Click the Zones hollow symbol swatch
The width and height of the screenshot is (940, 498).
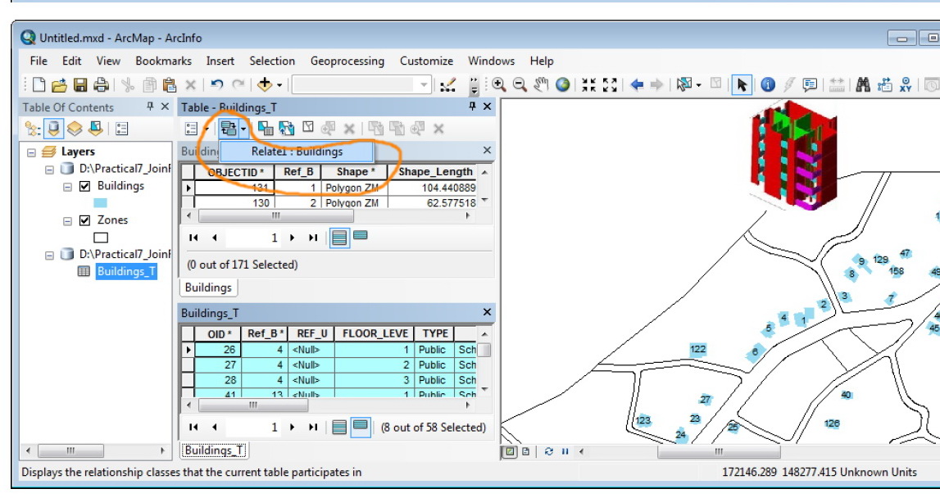point(100,238)
